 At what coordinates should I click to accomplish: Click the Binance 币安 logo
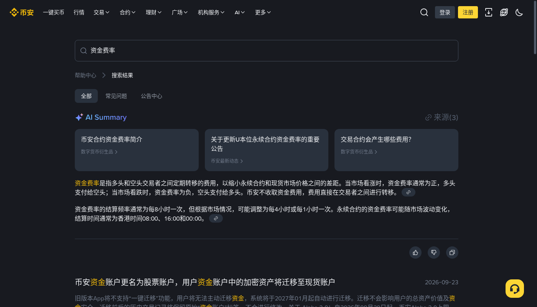pyautogui.click(x=22, y=12)
